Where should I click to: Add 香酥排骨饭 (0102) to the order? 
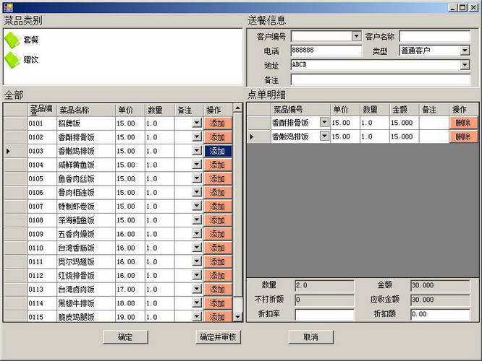coord(218,137)
